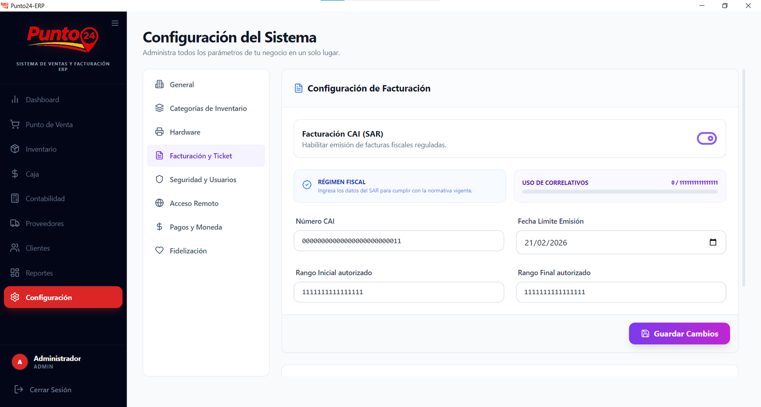Click the Caja dollar icon
The image size is (761, 407).
coord(15,174)
